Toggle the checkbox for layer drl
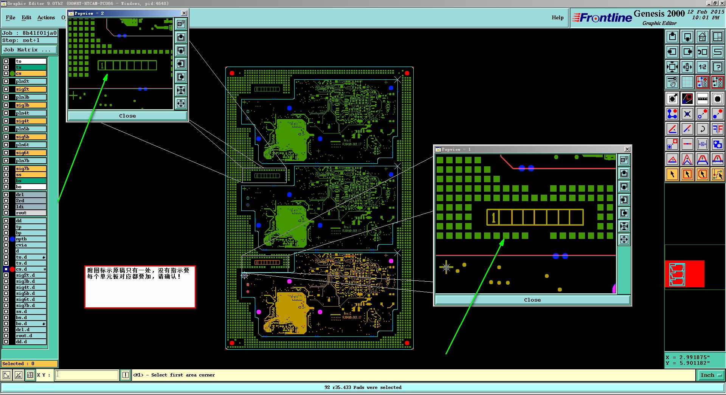The image size is (726, 395). (6, 195)
